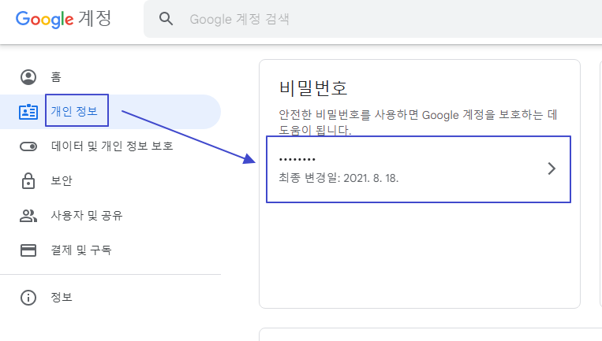Click the 결제 및 구독 credit card icon
Image resolution: width=602 pixels, height=341 pixels.
28,250
